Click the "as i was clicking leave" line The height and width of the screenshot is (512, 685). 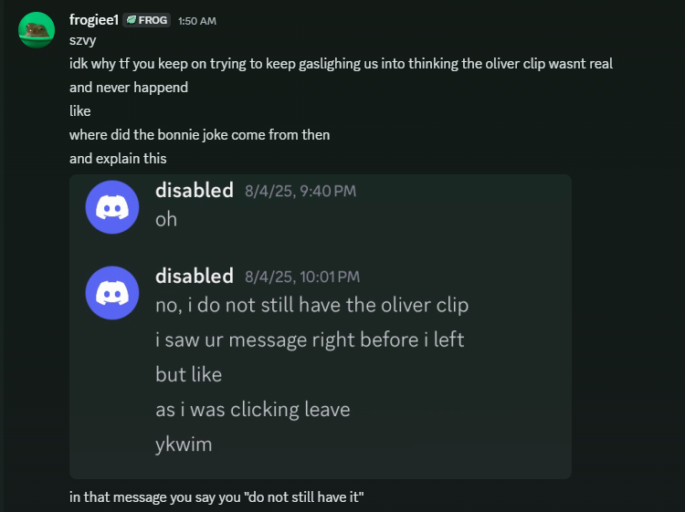point(252,410)
